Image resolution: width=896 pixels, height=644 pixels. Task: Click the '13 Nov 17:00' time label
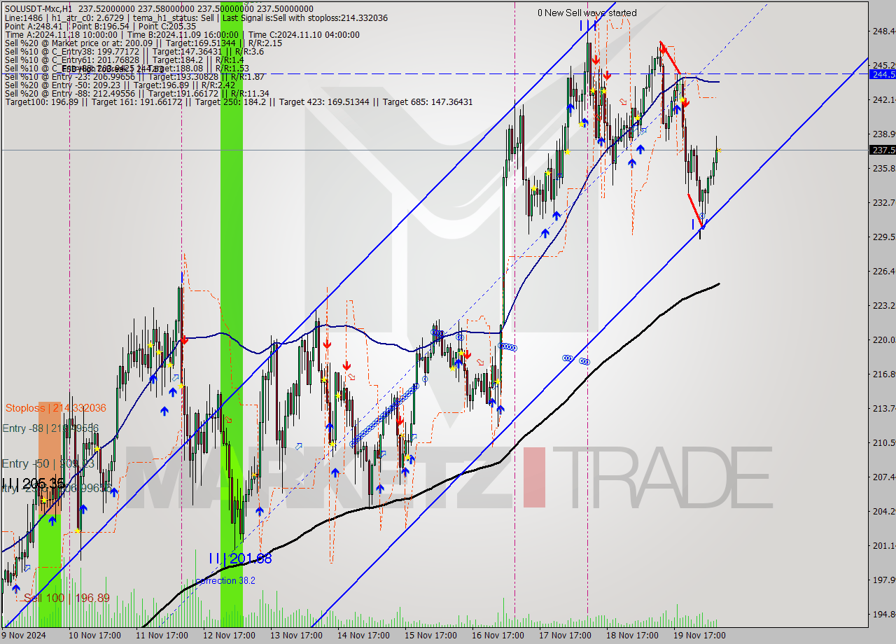click(296, 636)
